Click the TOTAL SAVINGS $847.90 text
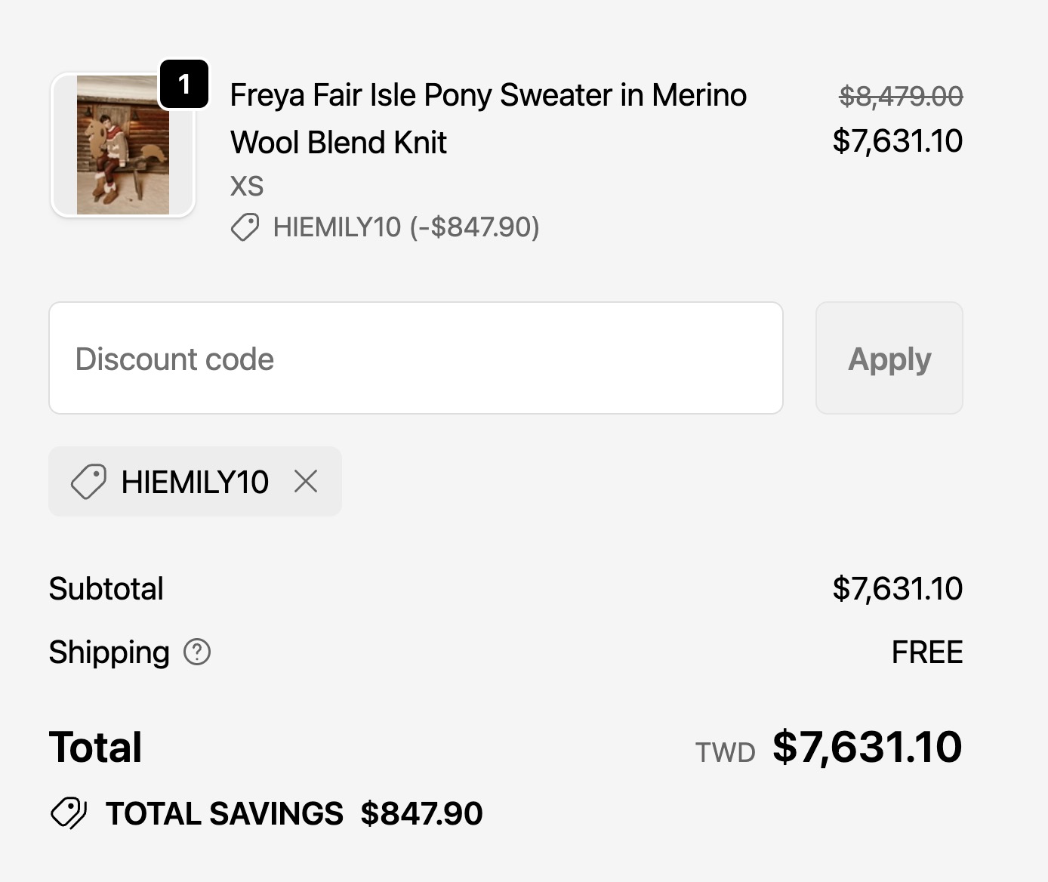This screenshot has height=882, width=1048. point(294,813)
